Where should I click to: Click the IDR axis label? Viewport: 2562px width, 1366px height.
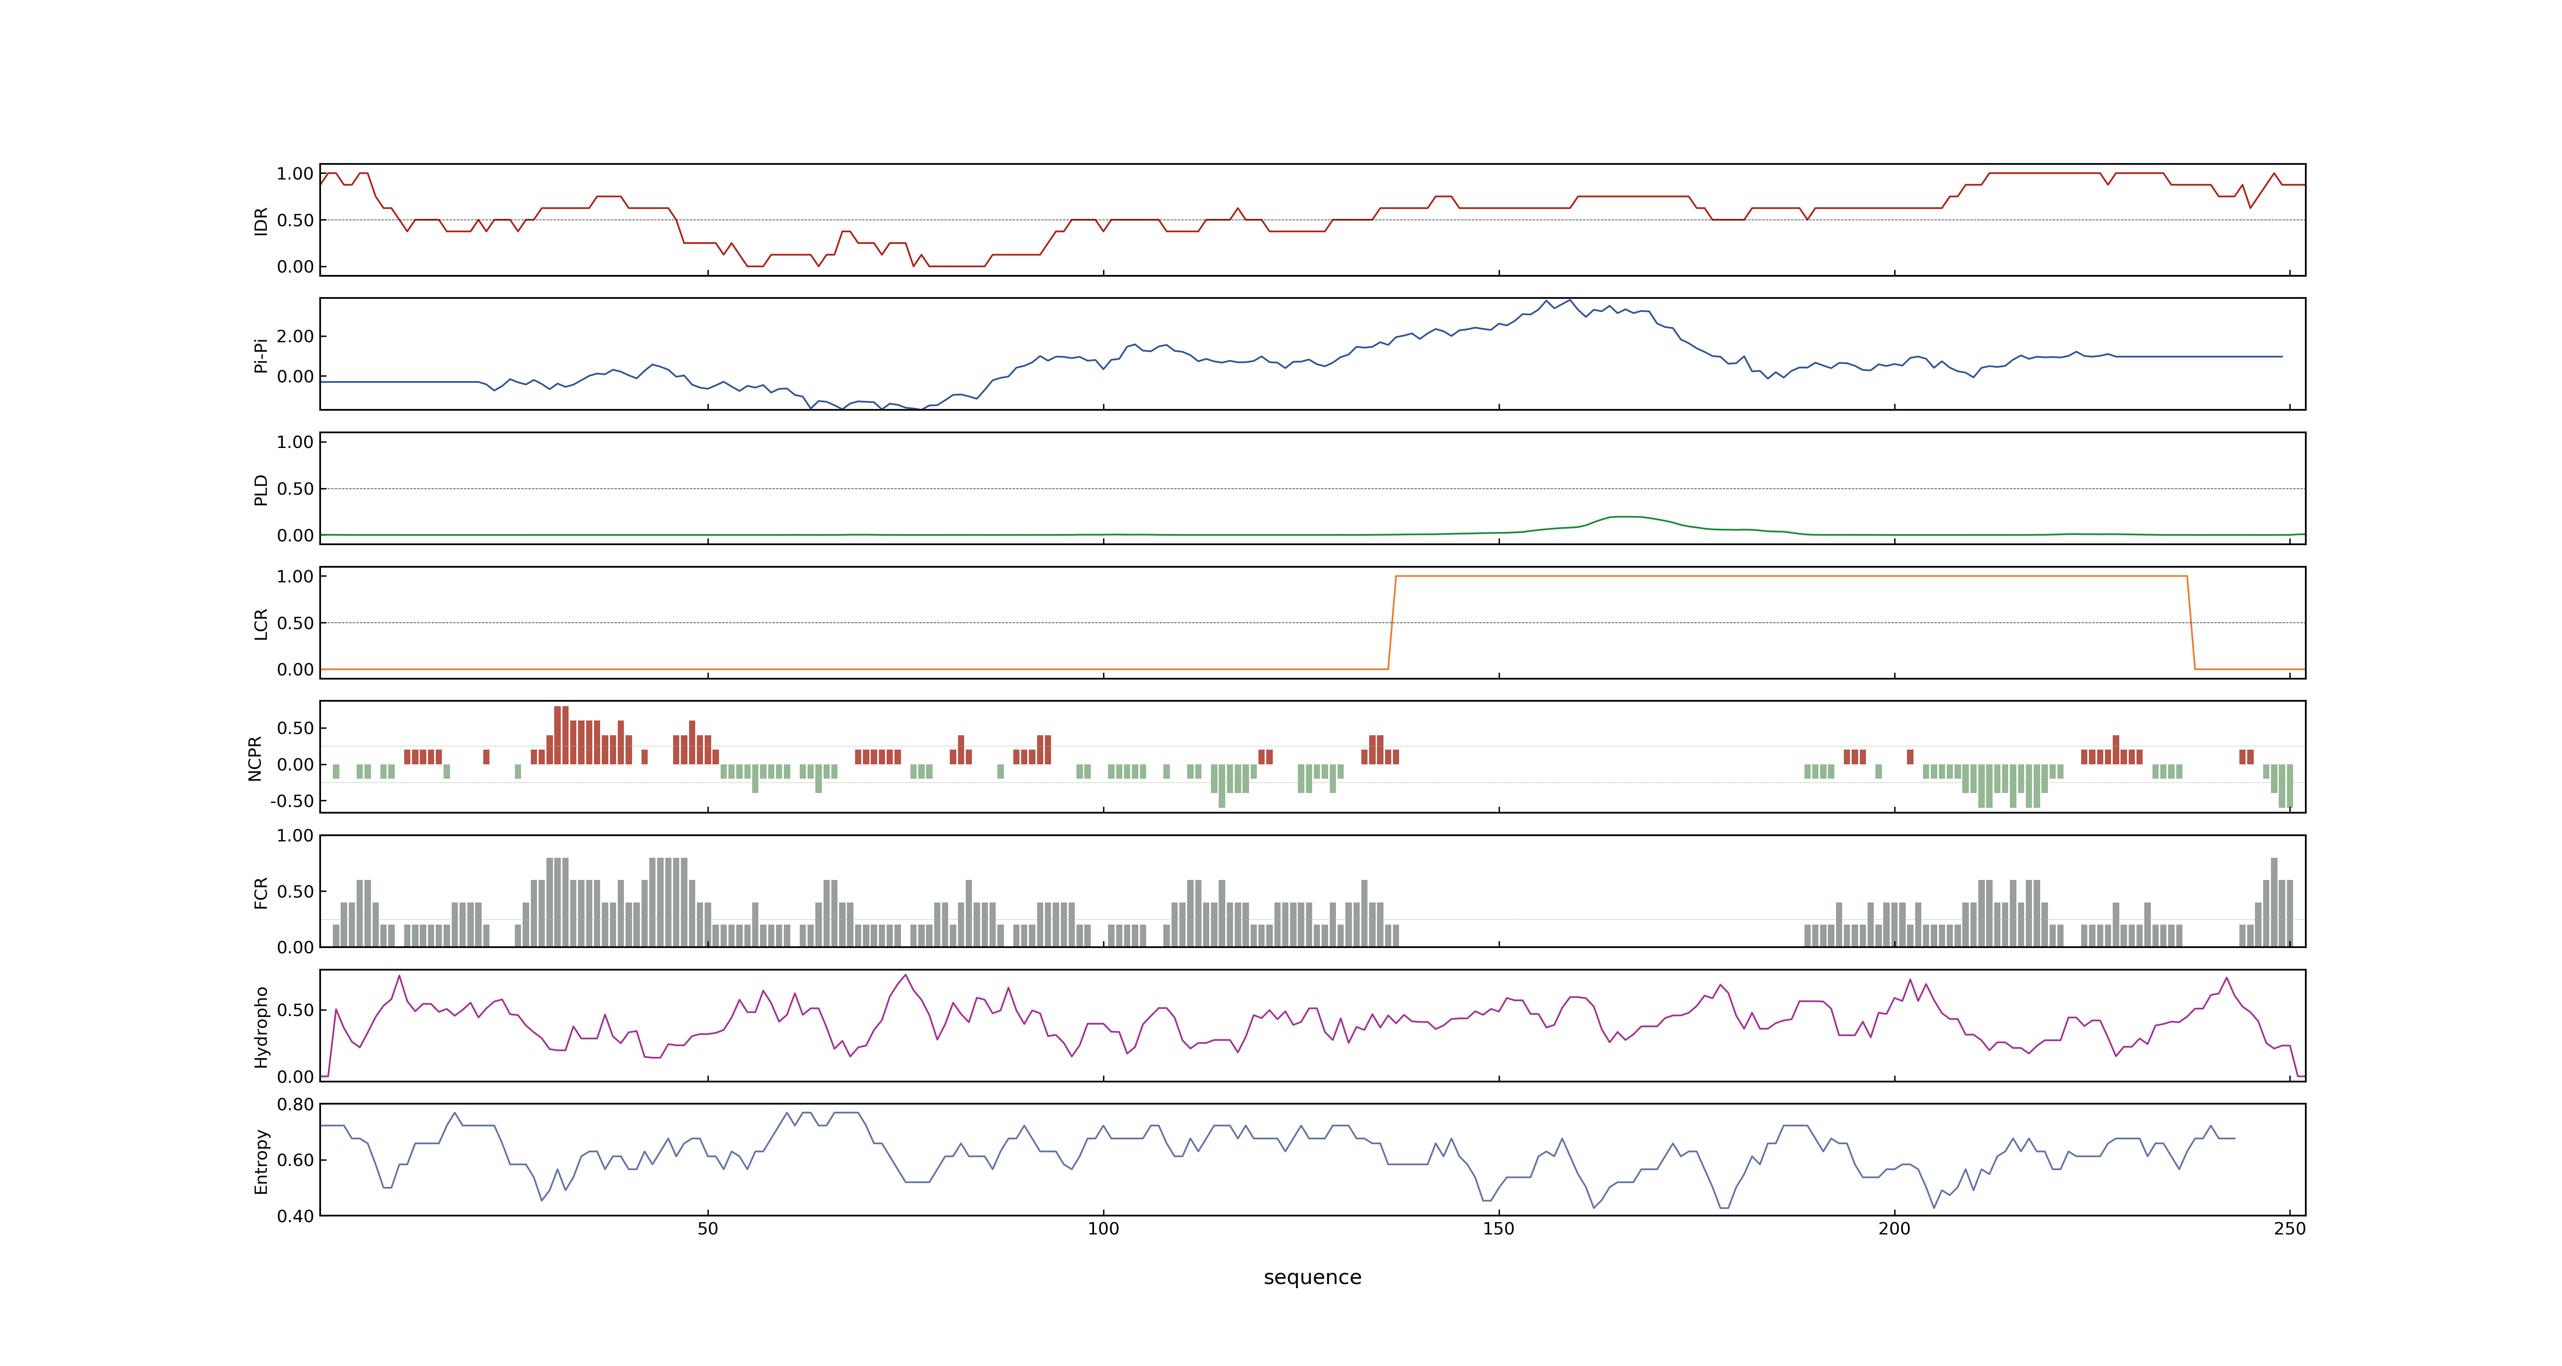pos(261,221)
